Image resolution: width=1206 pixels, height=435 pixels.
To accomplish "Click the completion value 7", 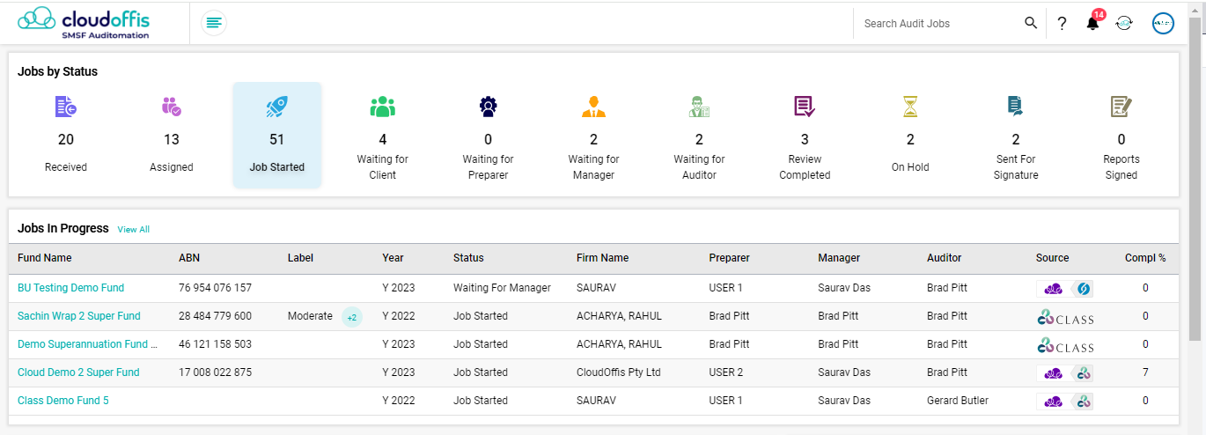I will click(1145, 372).
